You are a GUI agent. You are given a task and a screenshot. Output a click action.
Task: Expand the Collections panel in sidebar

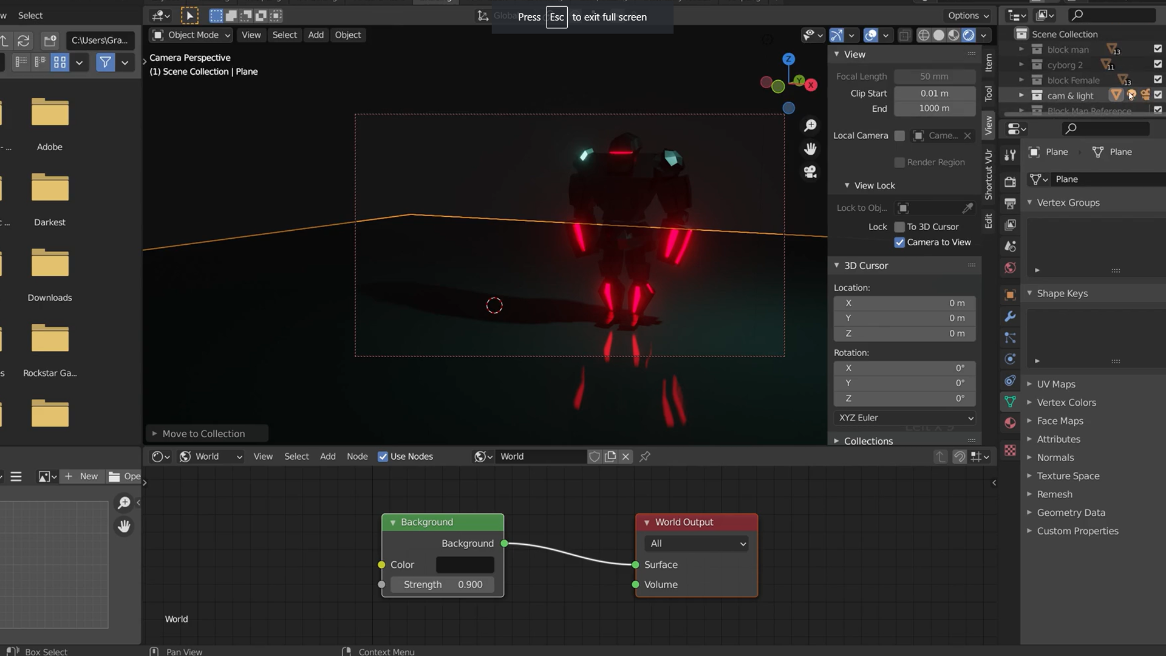pos(868,441)
